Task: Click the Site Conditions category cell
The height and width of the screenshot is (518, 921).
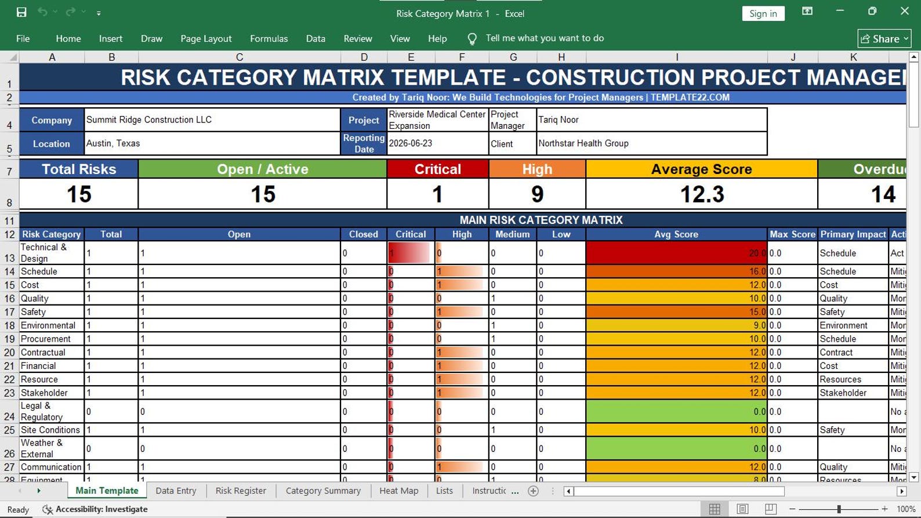Action: coord(52,430)
